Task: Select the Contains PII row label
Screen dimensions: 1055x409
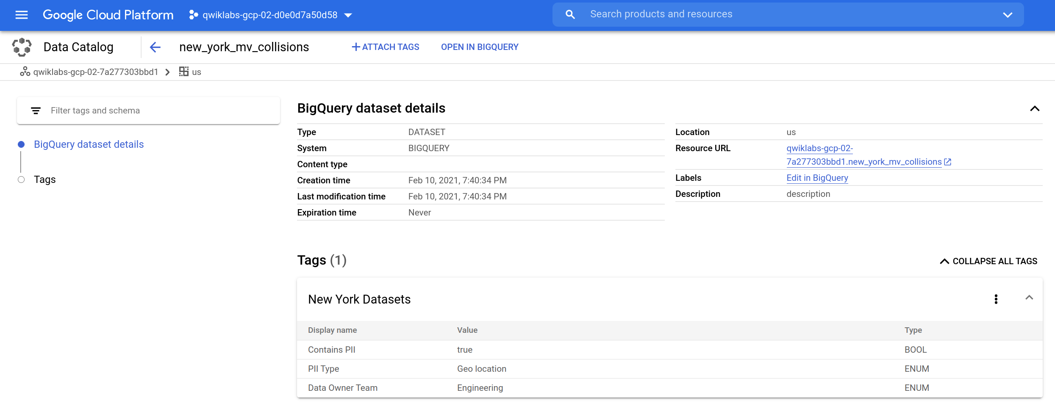Action: point(332,350)
